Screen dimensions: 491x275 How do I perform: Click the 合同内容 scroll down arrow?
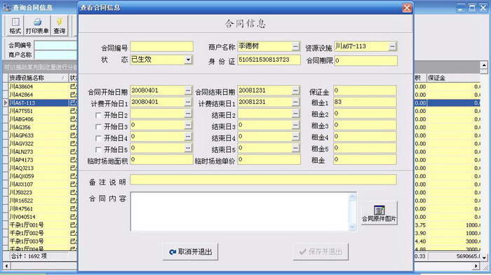point(352,227)
